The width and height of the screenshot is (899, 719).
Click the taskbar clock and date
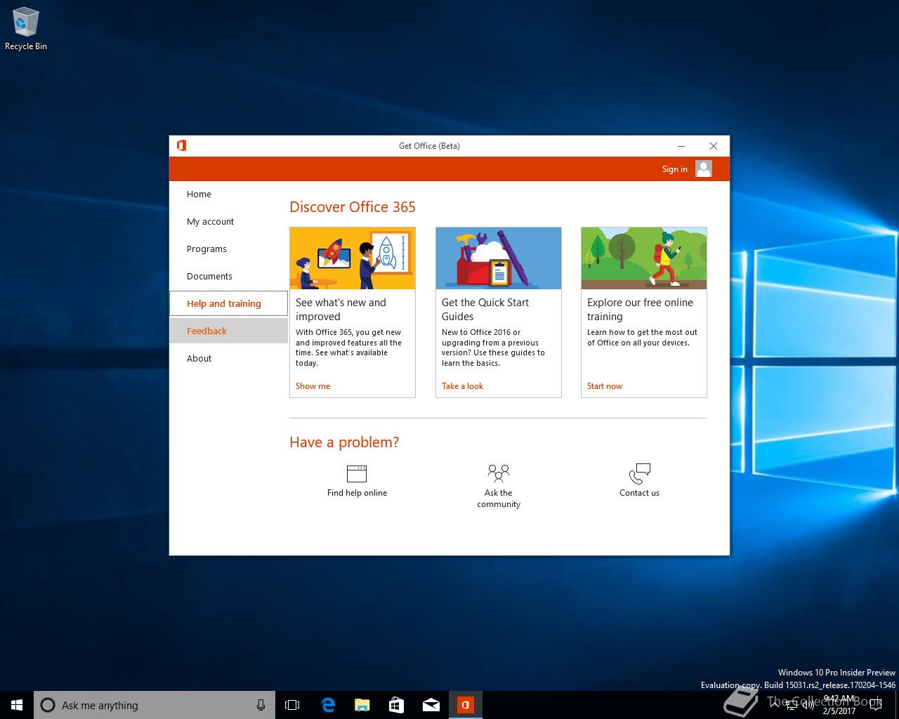[839, 705]
